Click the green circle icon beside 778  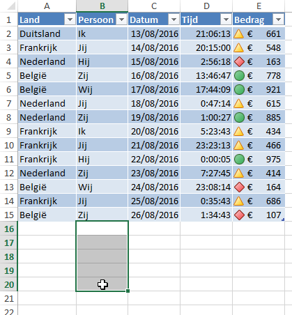pyautogui.click(x=239, y=76)
